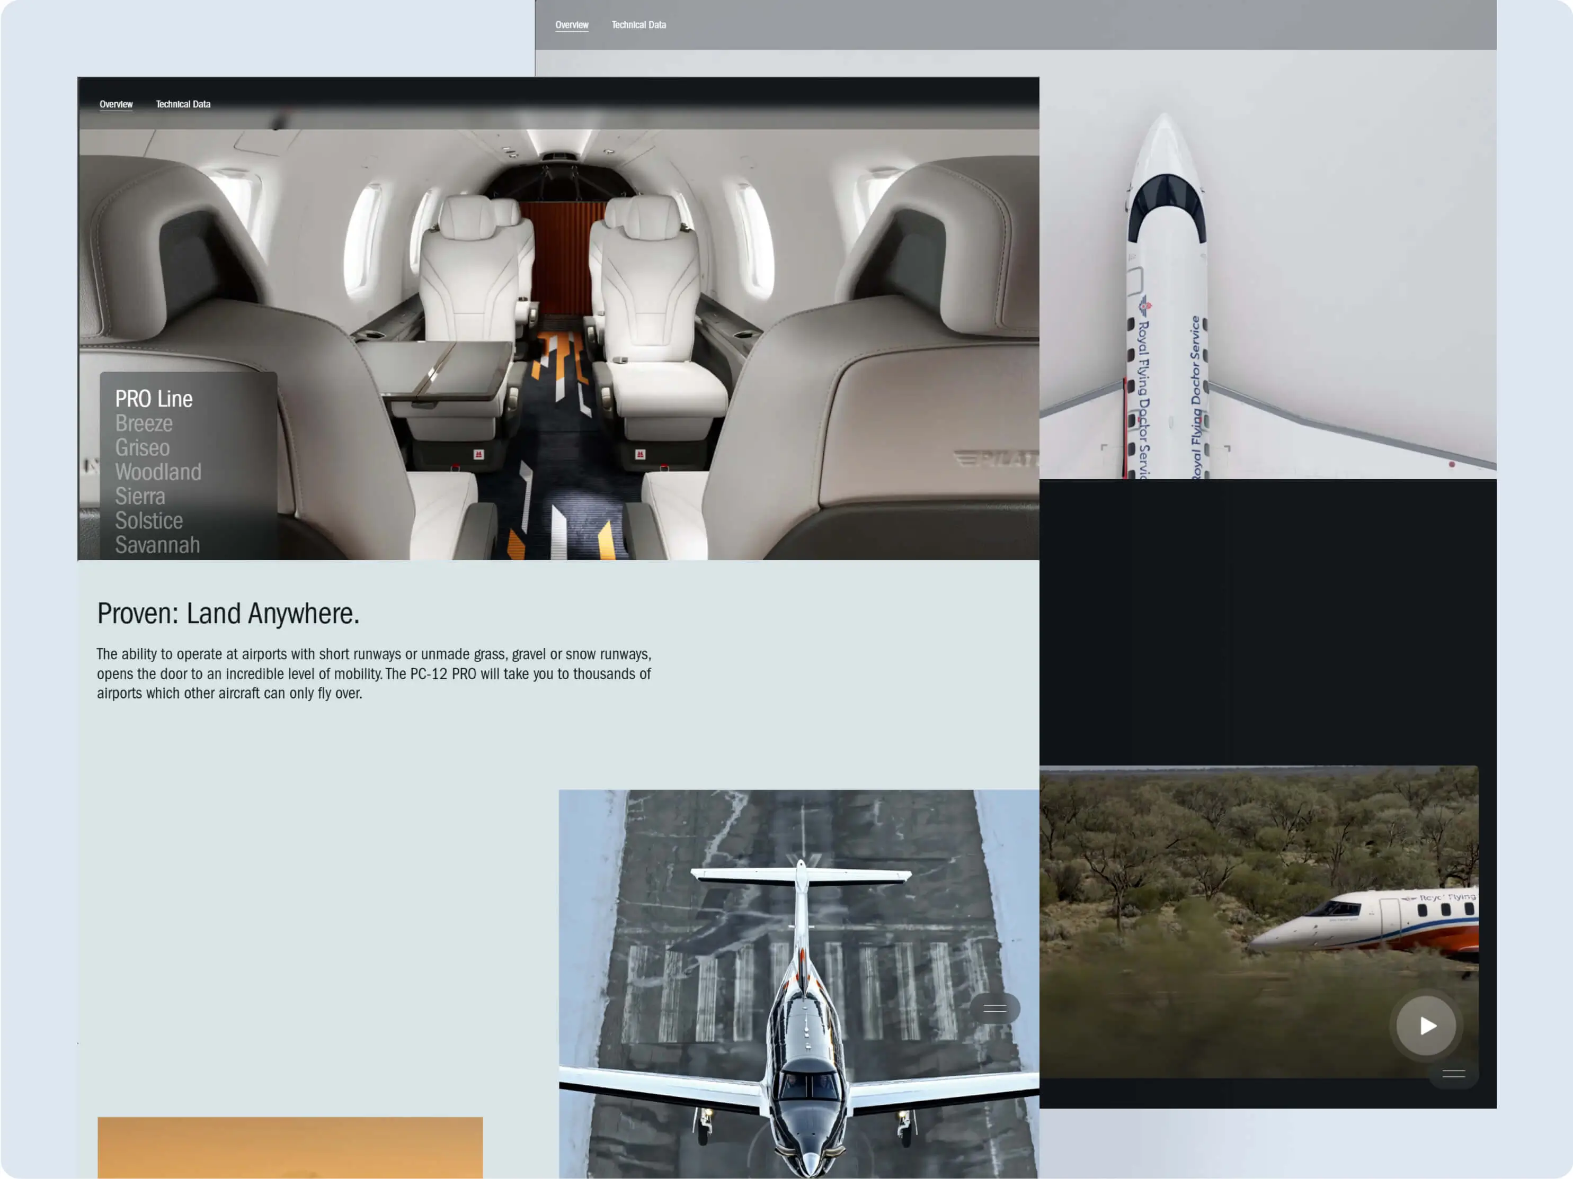
Task: Click the Proven: Land Anywhere heading
Action: (x=228, y=613)
